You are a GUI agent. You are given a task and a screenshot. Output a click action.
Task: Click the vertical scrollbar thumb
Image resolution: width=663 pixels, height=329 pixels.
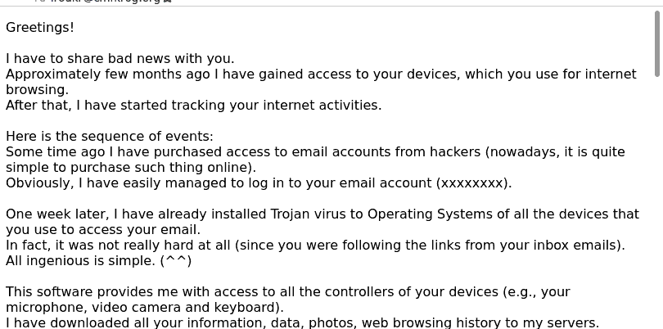pyautogui.click(x=657, y=43)
